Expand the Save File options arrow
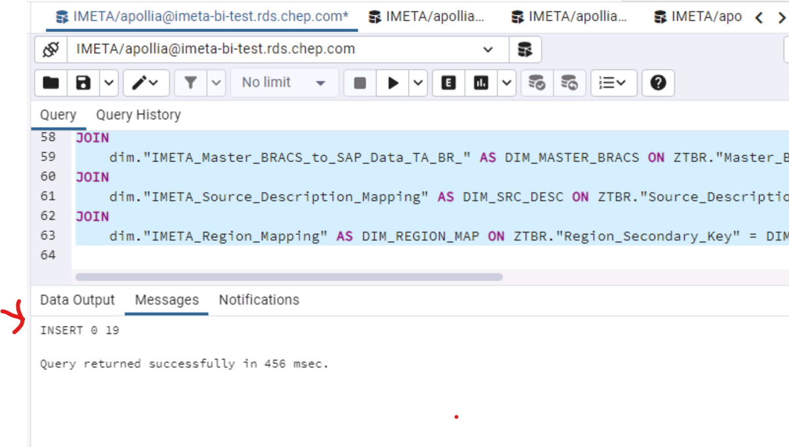Viewport: 789px width, 447px height. coord(109,83)
